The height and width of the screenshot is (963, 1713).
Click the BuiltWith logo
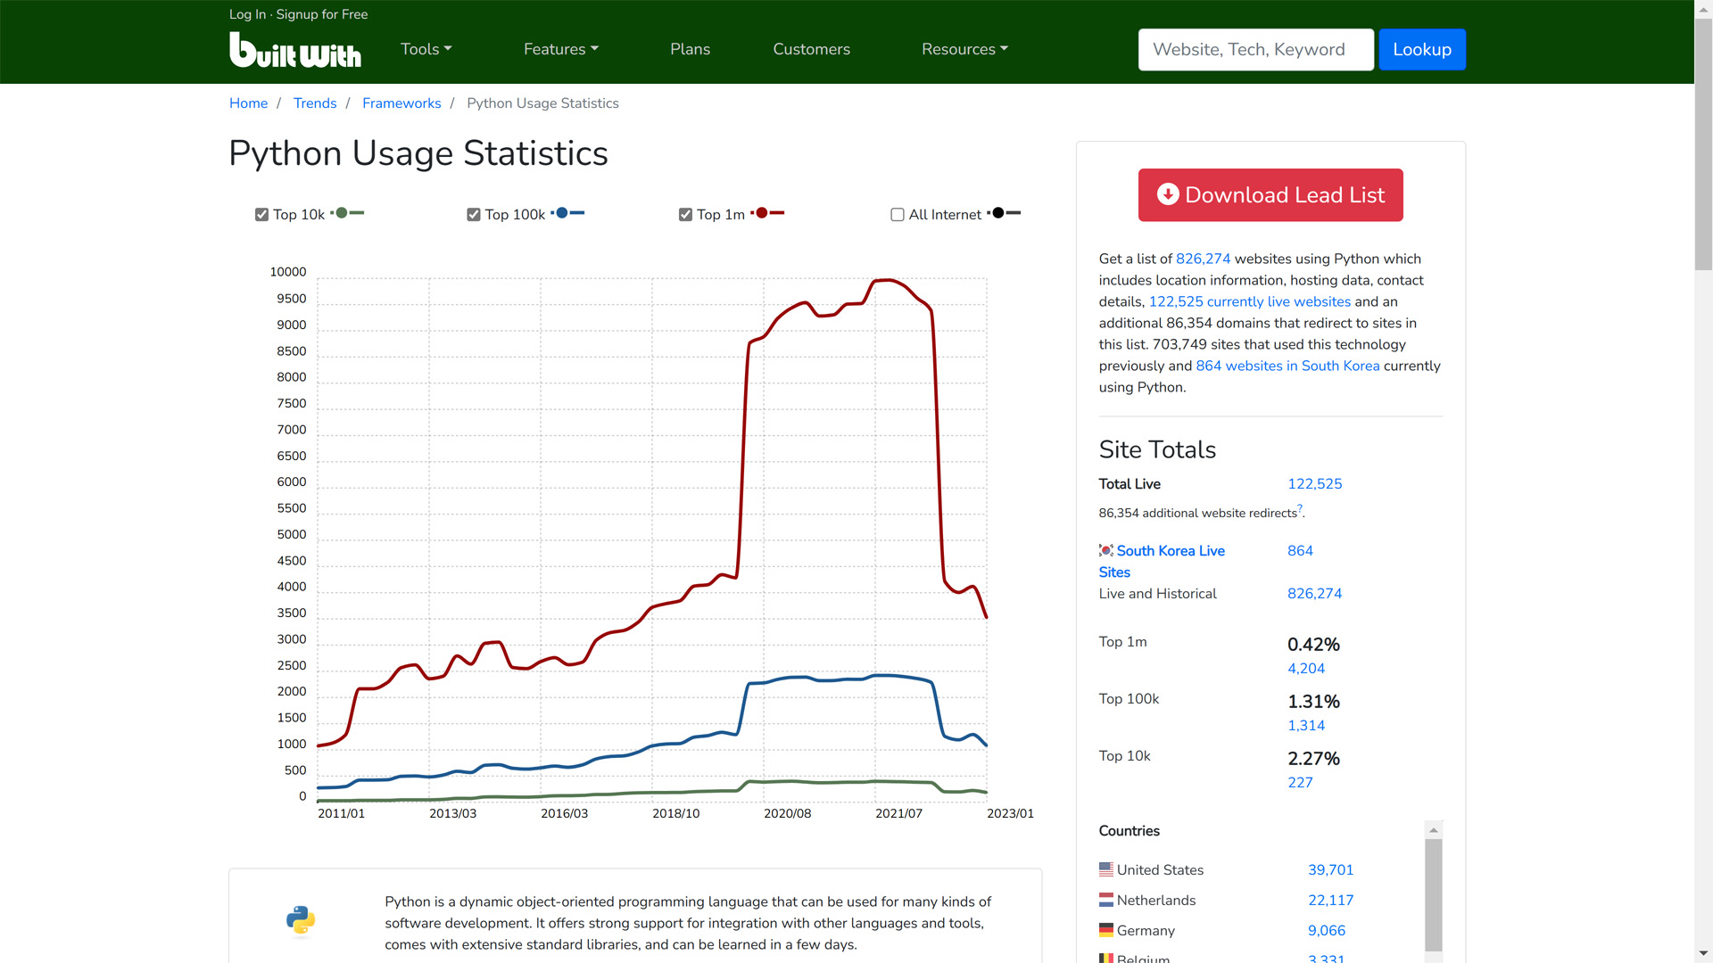295,50
